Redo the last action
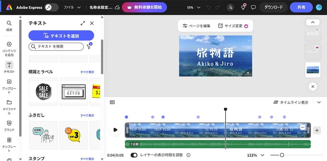This screenshot has width=327, height=161. click(x=217, y=8)
